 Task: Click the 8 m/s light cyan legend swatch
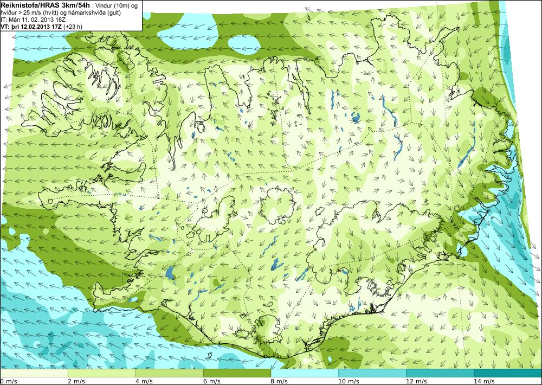305,373
